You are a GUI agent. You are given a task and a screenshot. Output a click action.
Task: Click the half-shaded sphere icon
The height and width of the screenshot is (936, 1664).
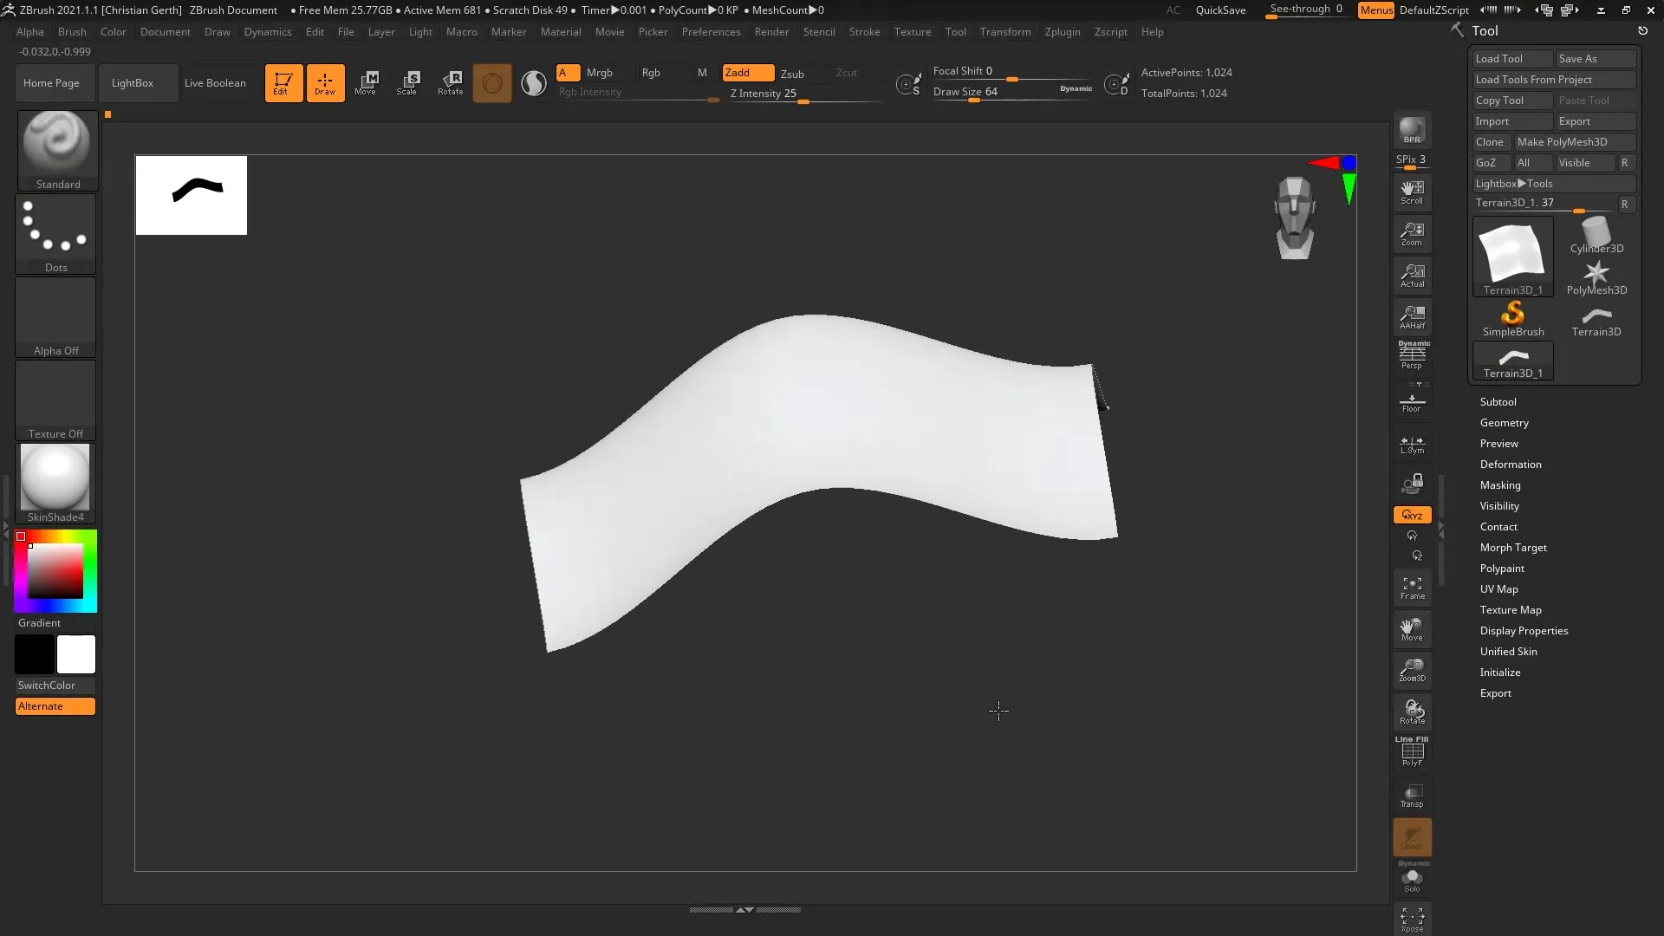tap(534, 83)
